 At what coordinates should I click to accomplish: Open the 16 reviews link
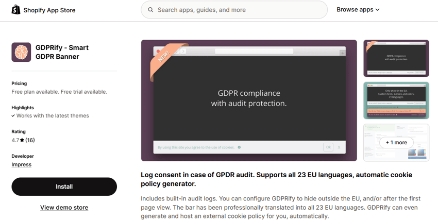(x=30, y=140)
